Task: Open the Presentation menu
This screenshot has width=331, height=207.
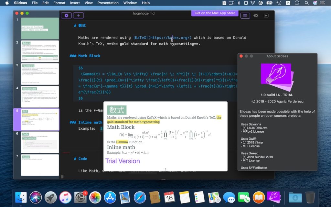Action: pyautogui.click(x=108, y=3)
